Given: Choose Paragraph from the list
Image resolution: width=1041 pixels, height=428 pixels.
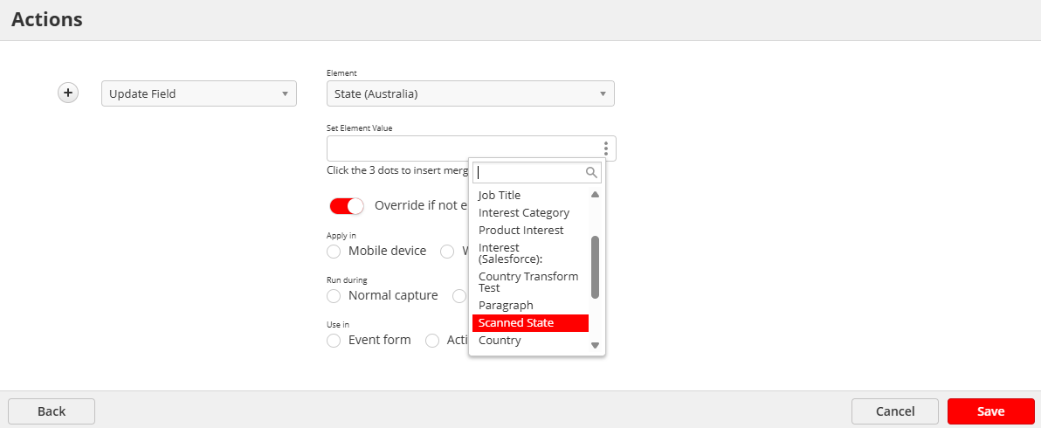Looking at the screenshot, I should 530,305.
